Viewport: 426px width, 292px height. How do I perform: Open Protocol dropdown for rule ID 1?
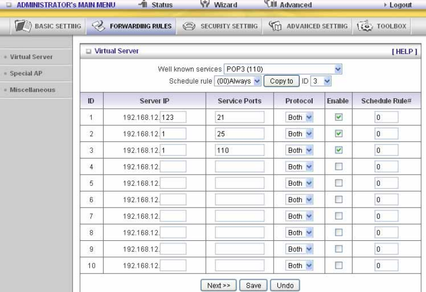point(299,117)
